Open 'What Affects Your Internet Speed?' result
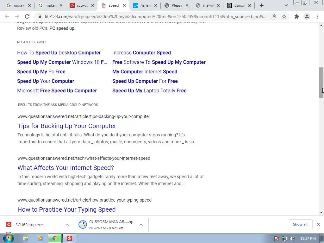This screenshot has height=243, width=324. coord(66,168)
